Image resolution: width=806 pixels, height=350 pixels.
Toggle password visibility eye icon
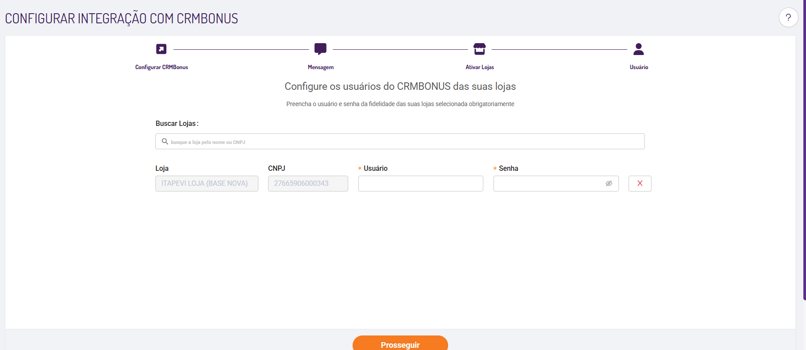click(609, 184)
